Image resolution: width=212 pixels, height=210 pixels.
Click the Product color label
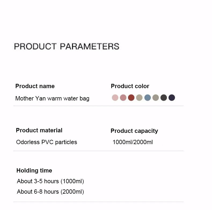pyautogui.click(x=130, y=86)
